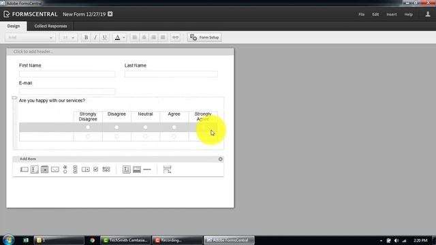Apply the current font color

117,37
